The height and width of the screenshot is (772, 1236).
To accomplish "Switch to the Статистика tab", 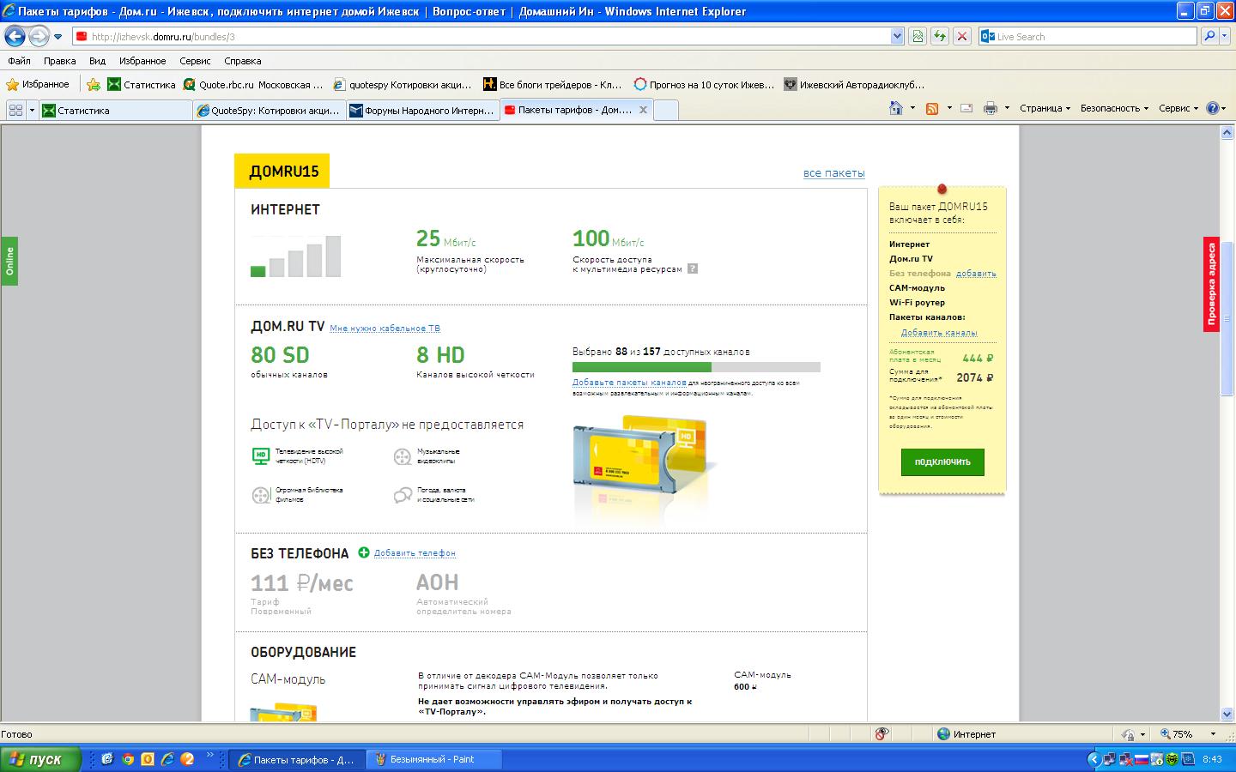I will (x=116, y=110).
